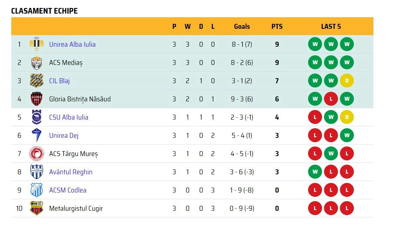Image resolution: width=393 pixels, height=227 pixels.
Task: Open the ACSM Codlea team link
Action: pos(68,190)
